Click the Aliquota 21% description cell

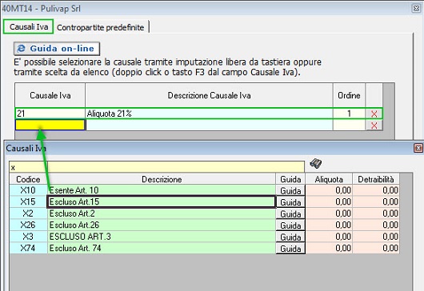pos(209,114)
